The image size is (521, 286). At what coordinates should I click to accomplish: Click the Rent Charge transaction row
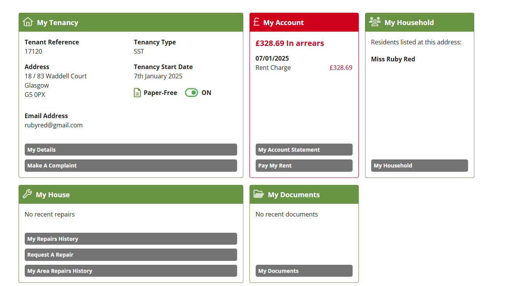pyautogui.click(x=304, y=68)
